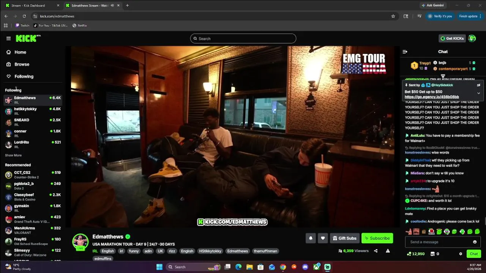Open the TikTok LIVE bookmark

pos(50,25)
